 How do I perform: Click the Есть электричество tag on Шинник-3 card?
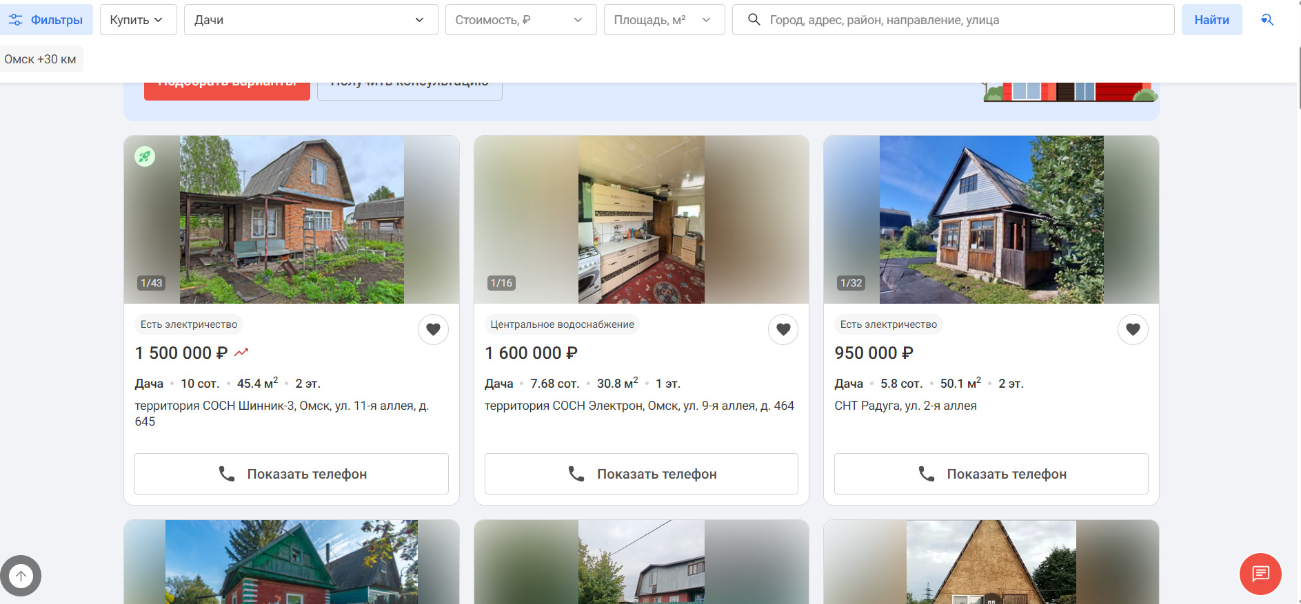tap(189, 324)
